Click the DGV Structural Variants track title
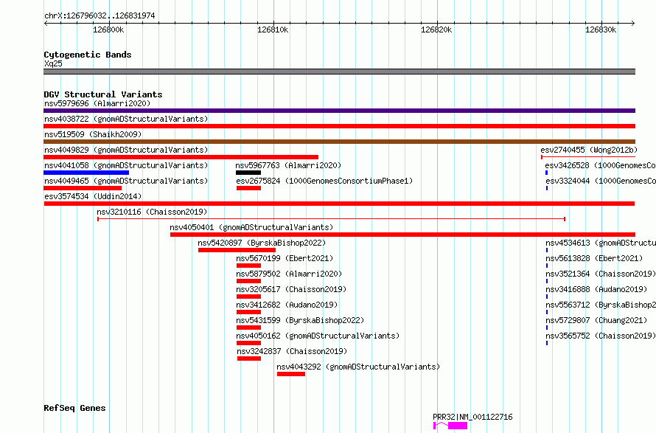The height and width of the screenshot is (433, 656). coord(103,94)
